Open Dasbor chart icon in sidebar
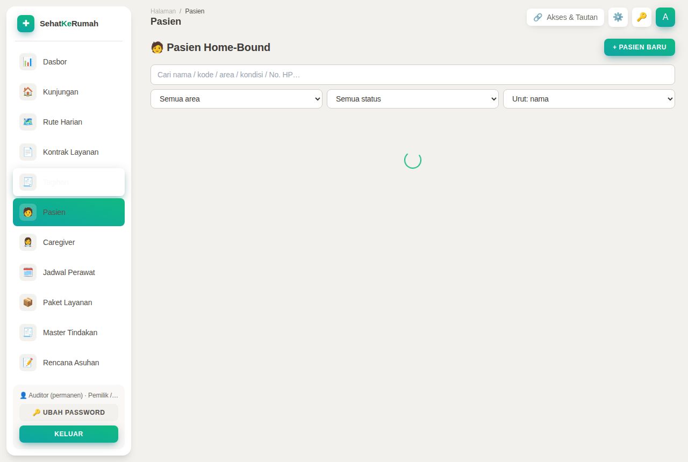The image size is (688, 462). 28,62
